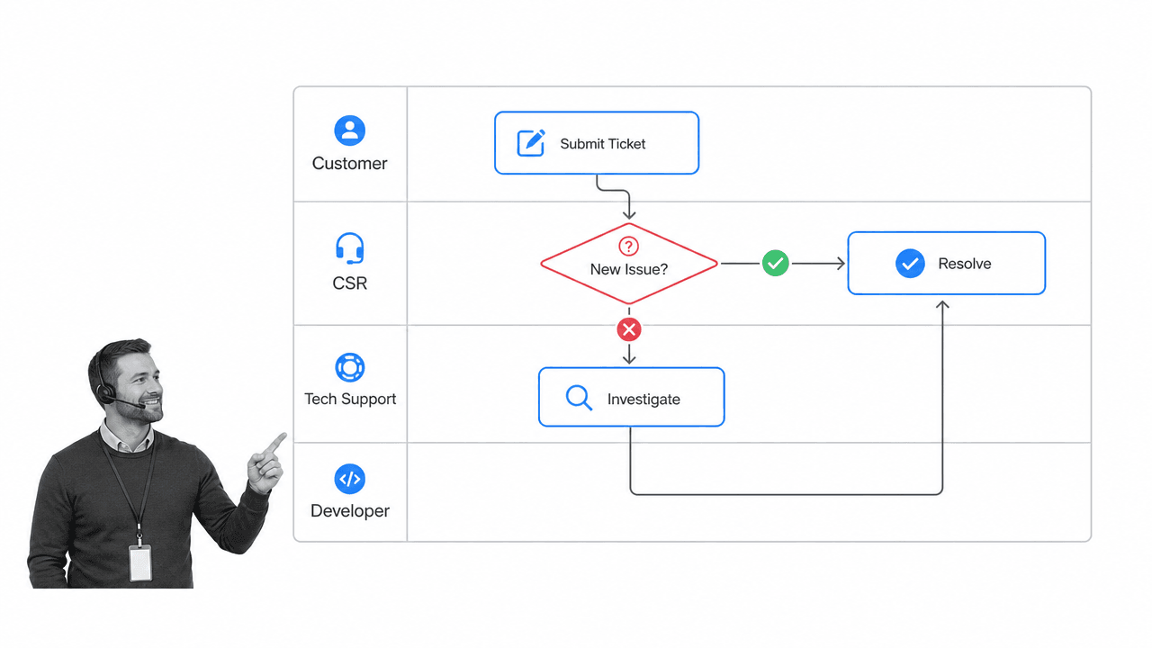The image size is (1152, 648).
Task: Click the "Investigate" text
Action: pos(643,400)
